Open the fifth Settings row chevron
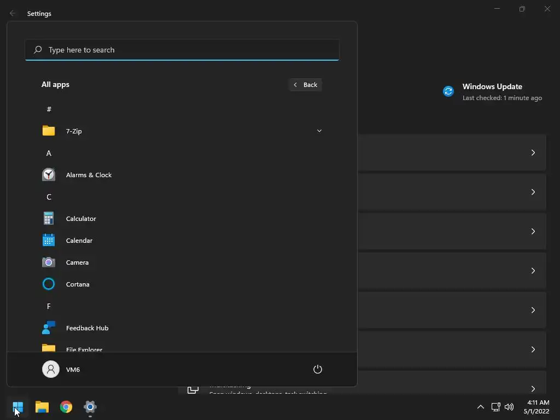This screenshot has width=560, height=420. (x=533, y=310)
